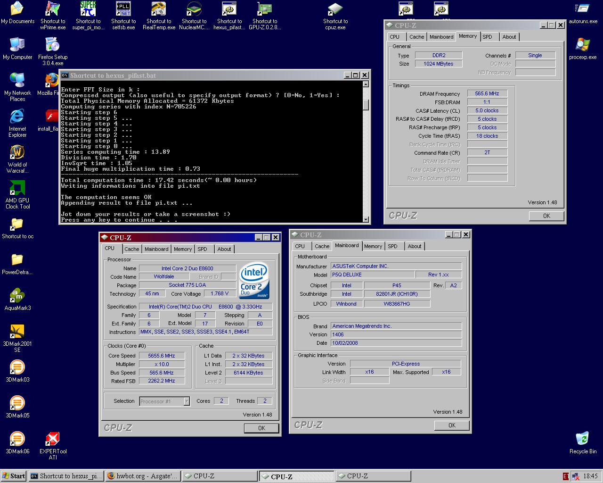
Task: Launch 3DMark06 desktop icon
Action: [x=17, y=443]
